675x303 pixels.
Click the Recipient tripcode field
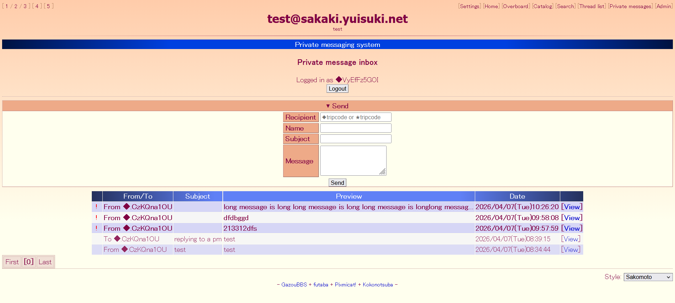356,117
